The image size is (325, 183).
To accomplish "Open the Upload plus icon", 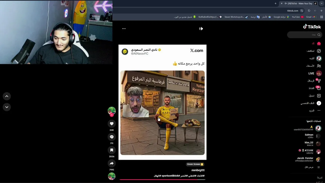I will pyautogui.click(x=315, y=96).
